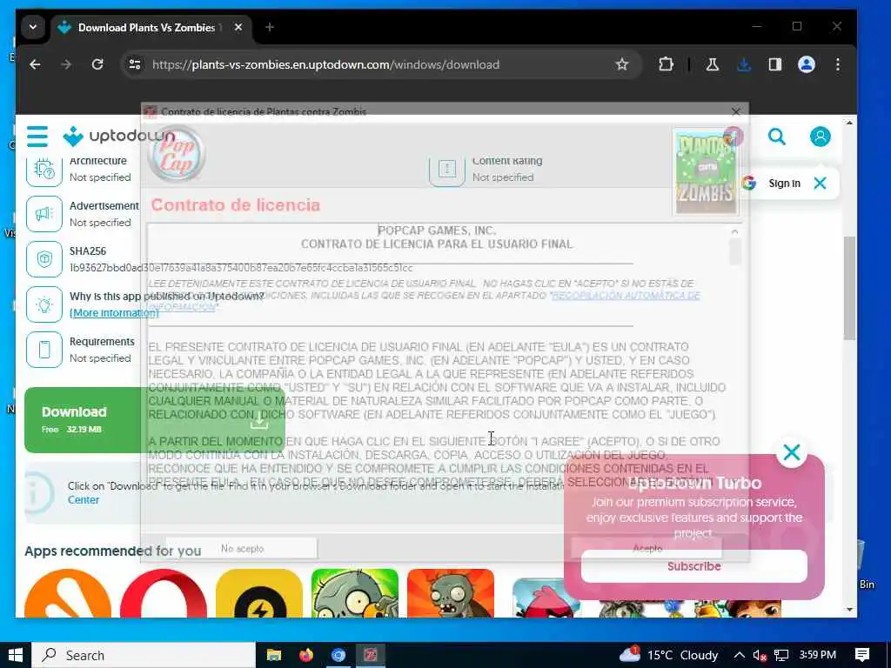The height and width of the screenshot is (668, 891).
Task: Click the Requirements phone icon
Action: 44,350
